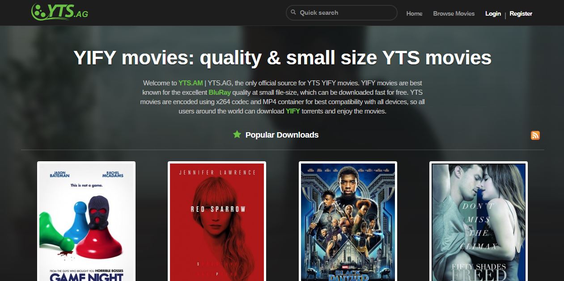Image resolution: width=564 pixels, height=281 pixels.
Task: Open the Login link
Action: point(493,13)
